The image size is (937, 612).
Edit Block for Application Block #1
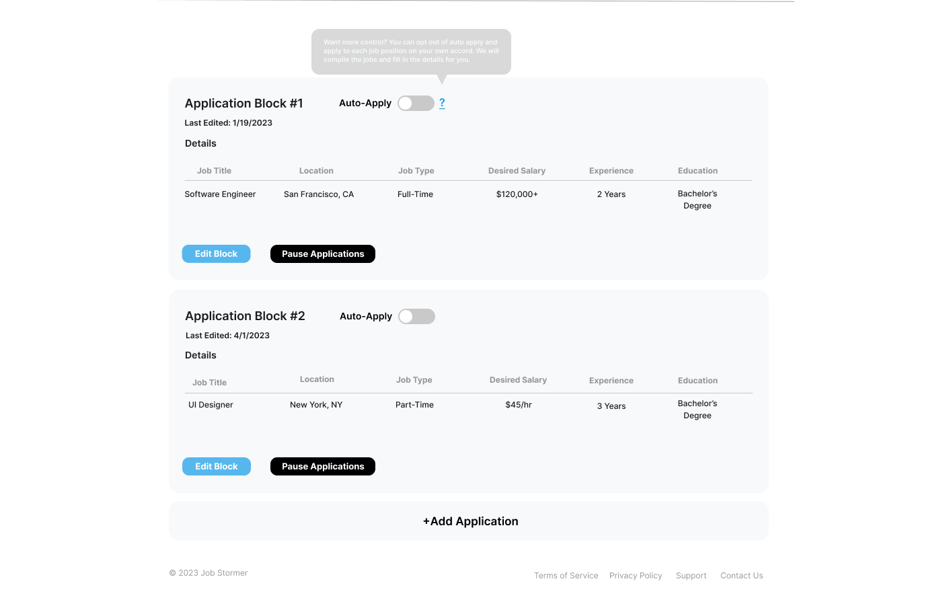point(216,254)
